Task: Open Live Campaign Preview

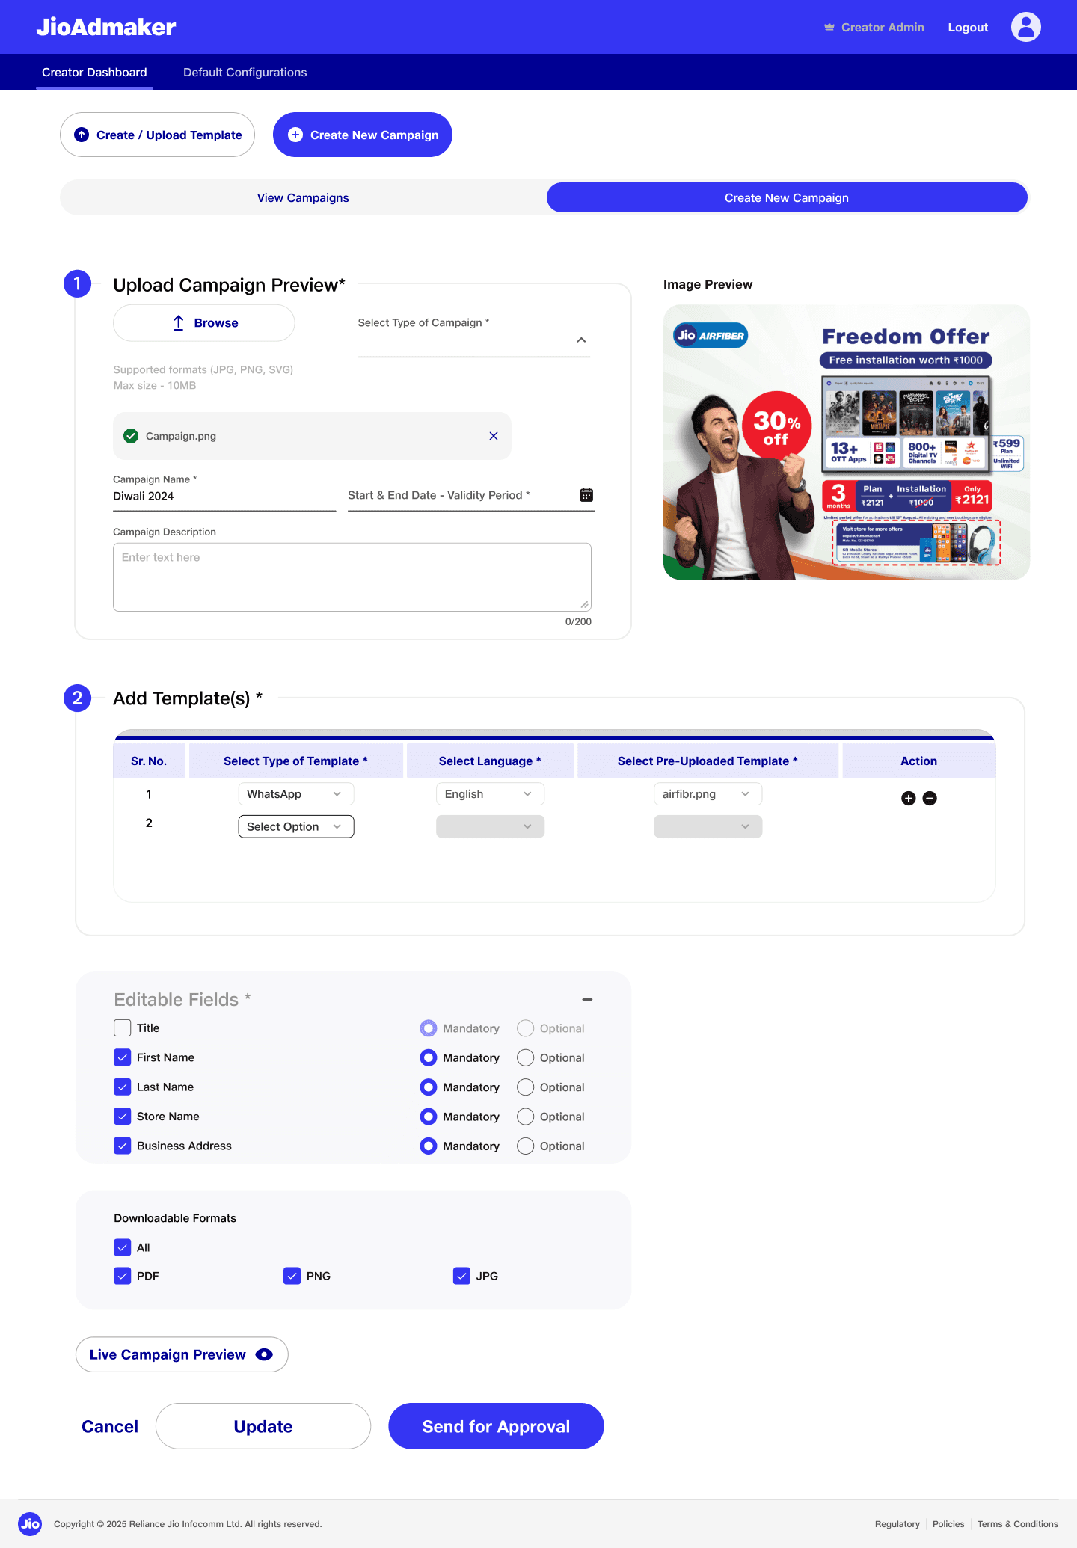Action: click(182, 1354)
